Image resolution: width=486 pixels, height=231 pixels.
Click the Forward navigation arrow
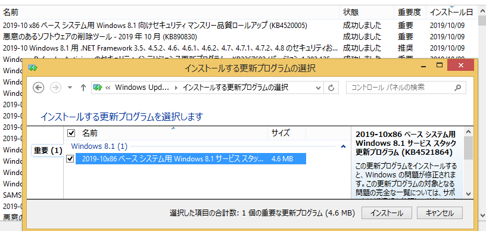(x=55, y=88)
